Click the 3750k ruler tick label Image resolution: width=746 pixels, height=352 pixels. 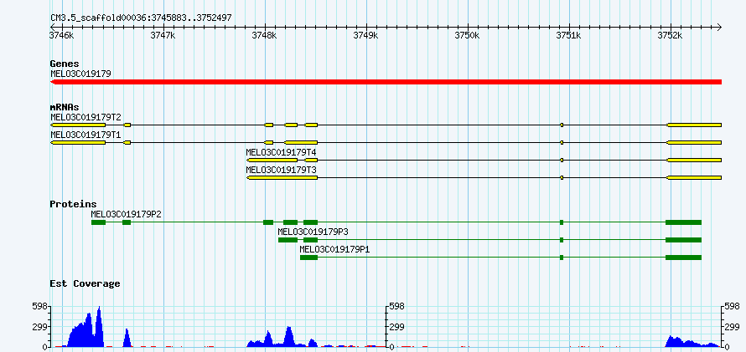(468, 36)
